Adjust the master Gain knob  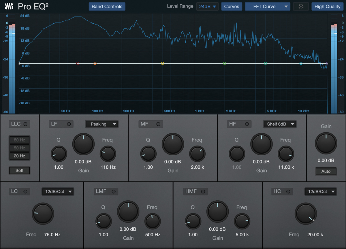pyautogui.click(x=326, y=143)
